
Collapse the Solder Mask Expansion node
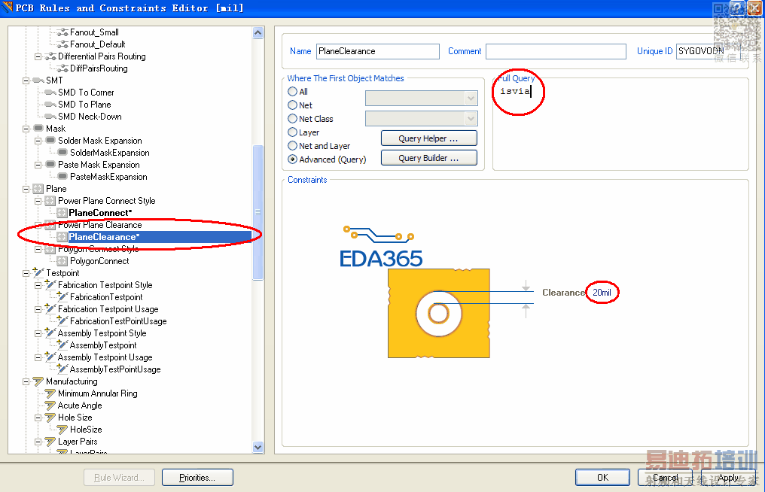(38, 141)
